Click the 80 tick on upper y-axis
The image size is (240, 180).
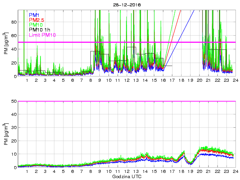pos(13,22)
